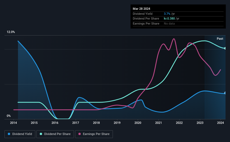This screenshot has width=230, height=142.
Task: Click the teal Dividend Per Share legend dot
Action: pos(41,134)
